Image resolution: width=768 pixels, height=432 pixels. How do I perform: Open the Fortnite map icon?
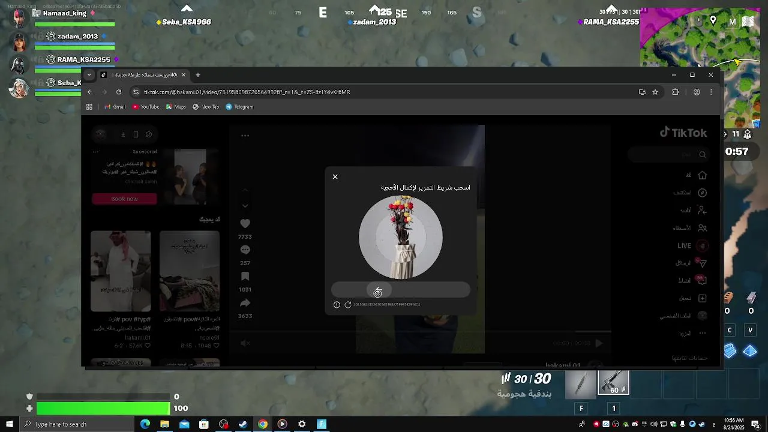pos(748,22)
